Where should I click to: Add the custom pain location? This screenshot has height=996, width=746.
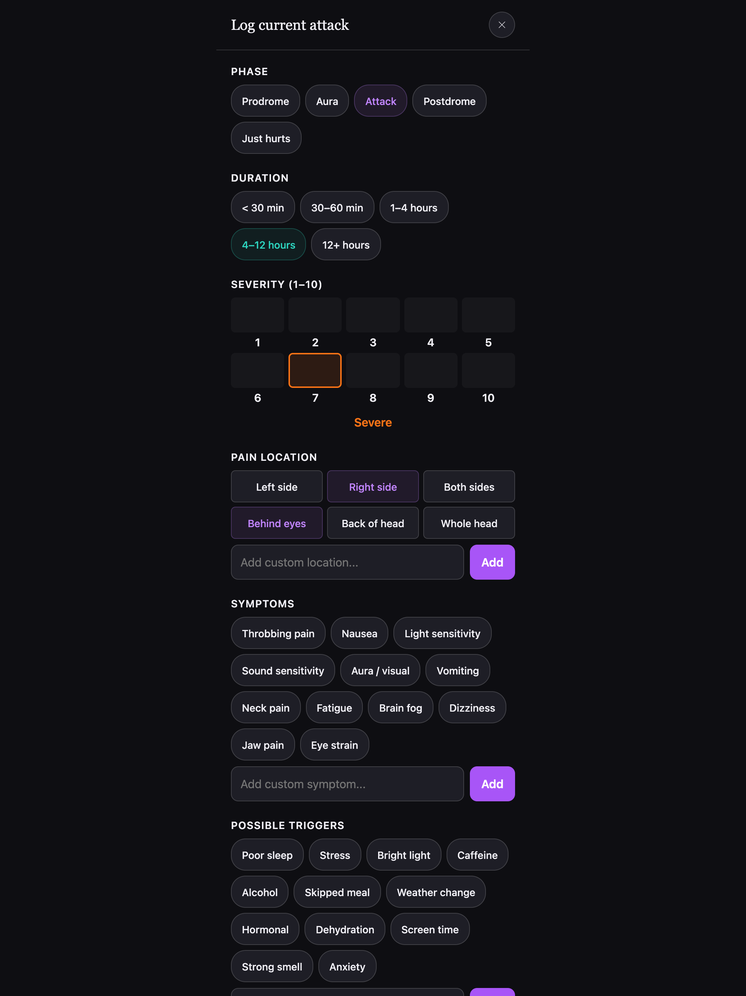(492, 562)
